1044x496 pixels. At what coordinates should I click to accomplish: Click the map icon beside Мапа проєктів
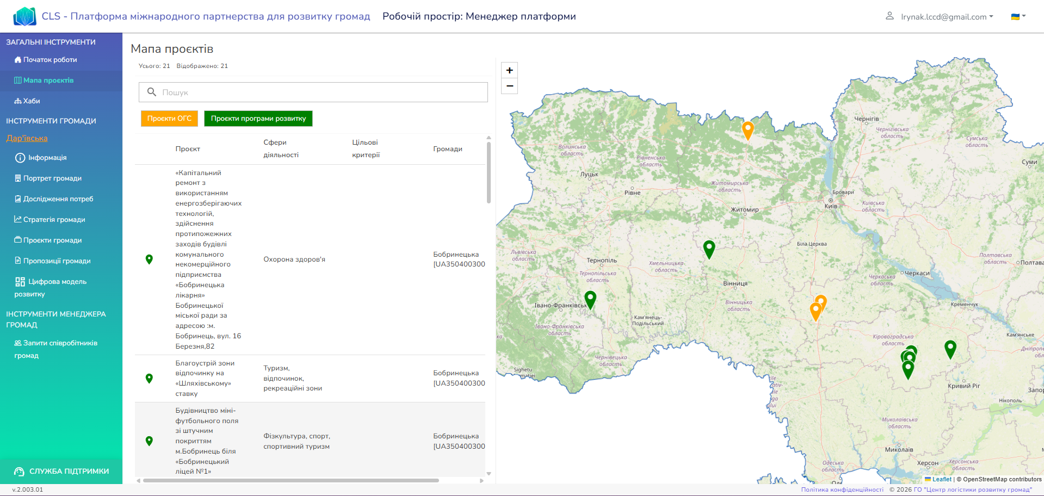tap(18, 80)
